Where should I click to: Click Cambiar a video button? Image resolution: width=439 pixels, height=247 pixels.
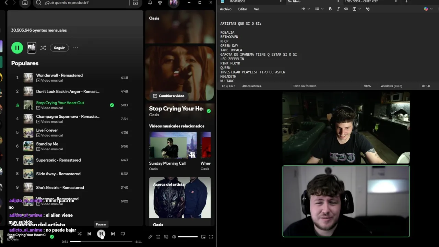(x=168, y=96)
